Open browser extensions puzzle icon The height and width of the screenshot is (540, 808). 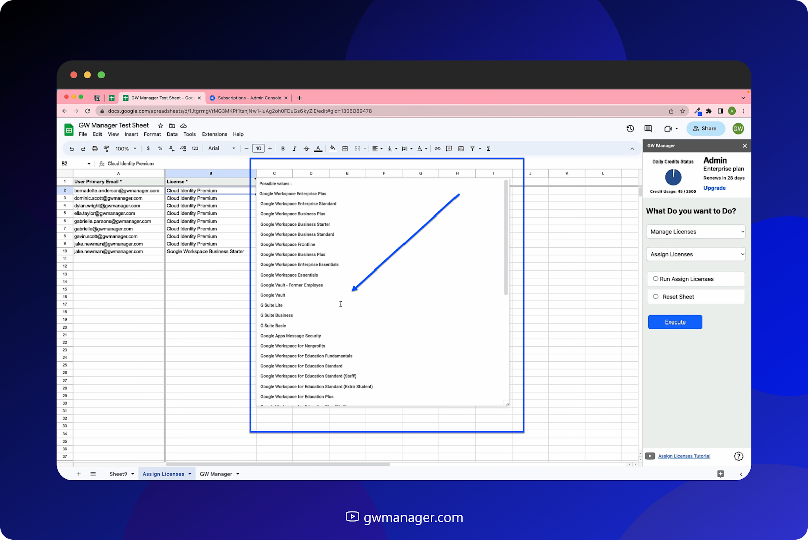coord(709,111)
